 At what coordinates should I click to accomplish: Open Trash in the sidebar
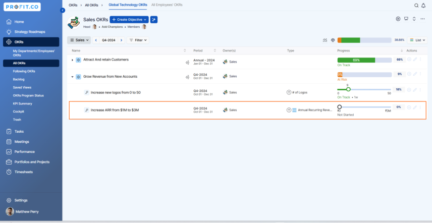(17, 120)
